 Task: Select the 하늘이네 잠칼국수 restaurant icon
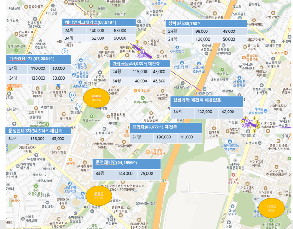click(244, 57)
